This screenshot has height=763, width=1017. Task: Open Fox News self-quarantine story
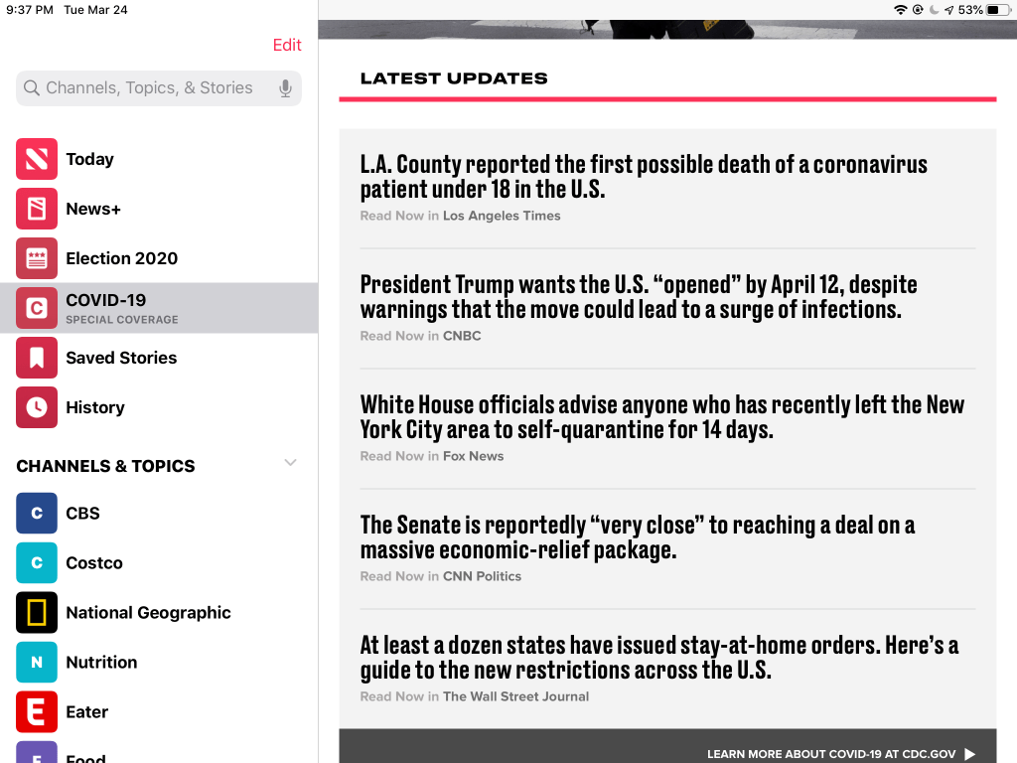coord(661,417)
